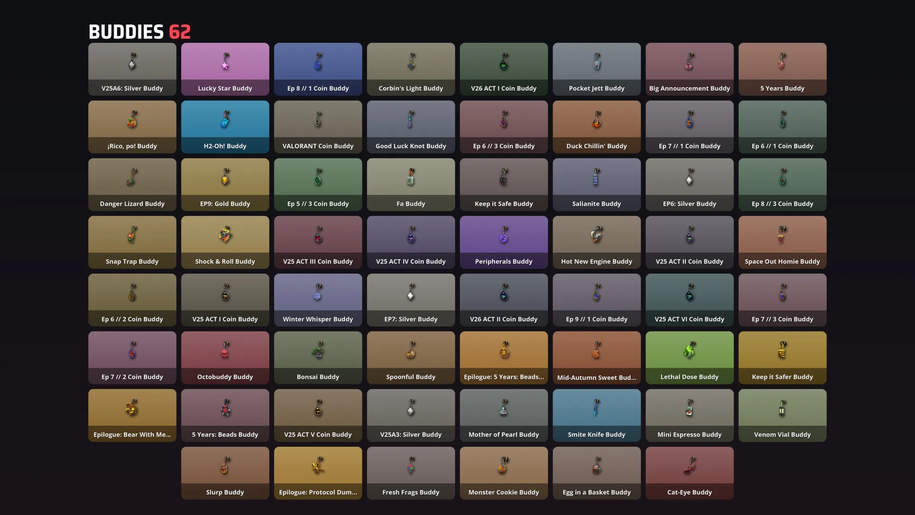Select the Ep 8 // 1 Coin Buddy card
Screen dimensions: 915x515
(x=318, y=69)
